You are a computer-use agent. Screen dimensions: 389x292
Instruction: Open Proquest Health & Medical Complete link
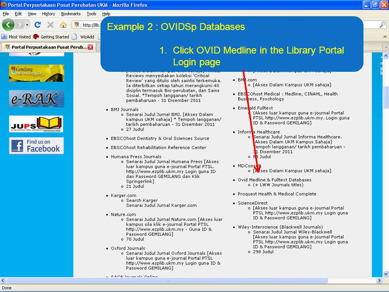(277, 194)
